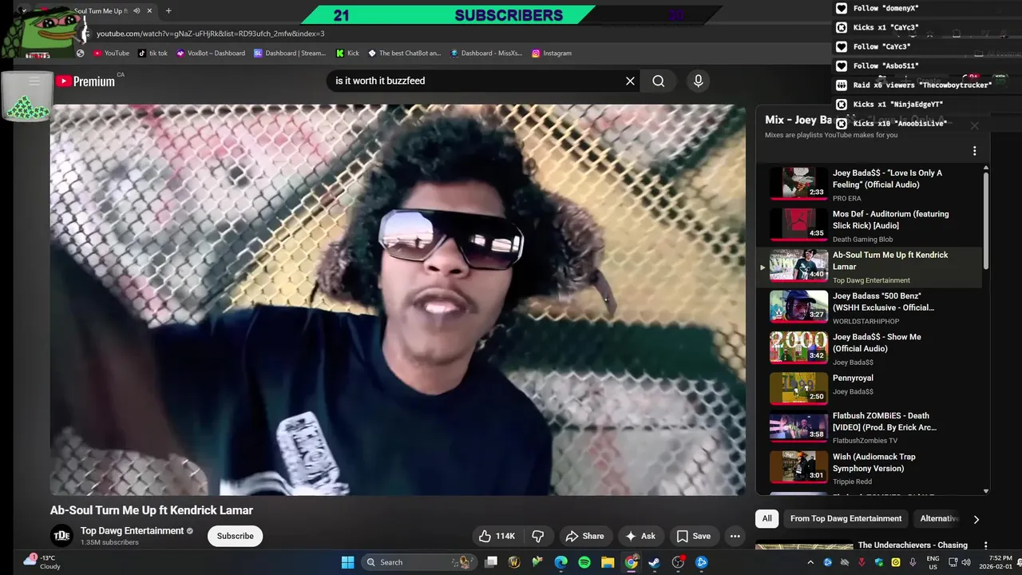The width and height of the screenshot is (1022, 575).
Task: Open the volume icon in the system tray
Action: (x=967, y=562)
